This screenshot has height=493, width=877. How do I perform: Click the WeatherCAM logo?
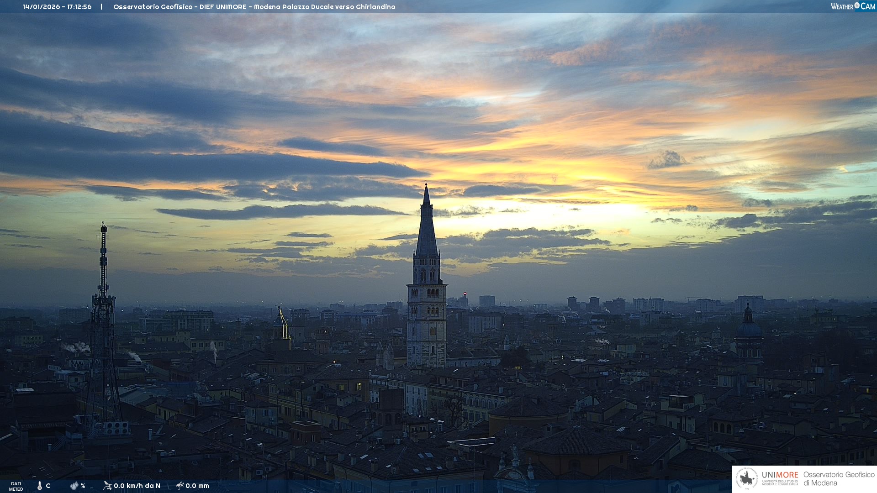(853, 6)
